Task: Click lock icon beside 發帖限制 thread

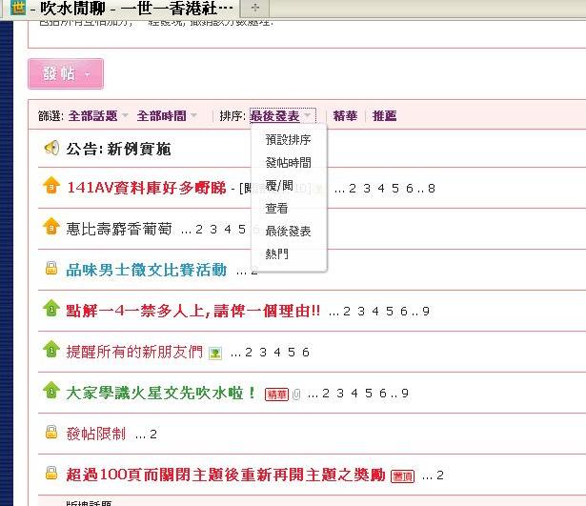Action: [51, 434]
